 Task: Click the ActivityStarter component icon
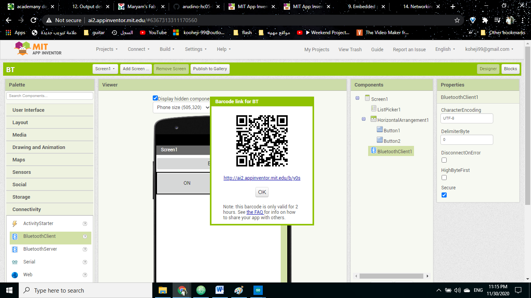pyautogui.click(x=16, y=223)
